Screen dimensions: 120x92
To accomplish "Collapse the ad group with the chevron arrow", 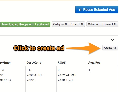I will pyautogui.click(x=112, y=40).
